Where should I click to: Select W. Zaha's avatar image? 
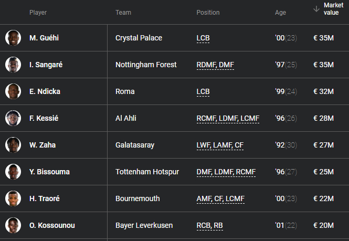(x=13, y=145)
